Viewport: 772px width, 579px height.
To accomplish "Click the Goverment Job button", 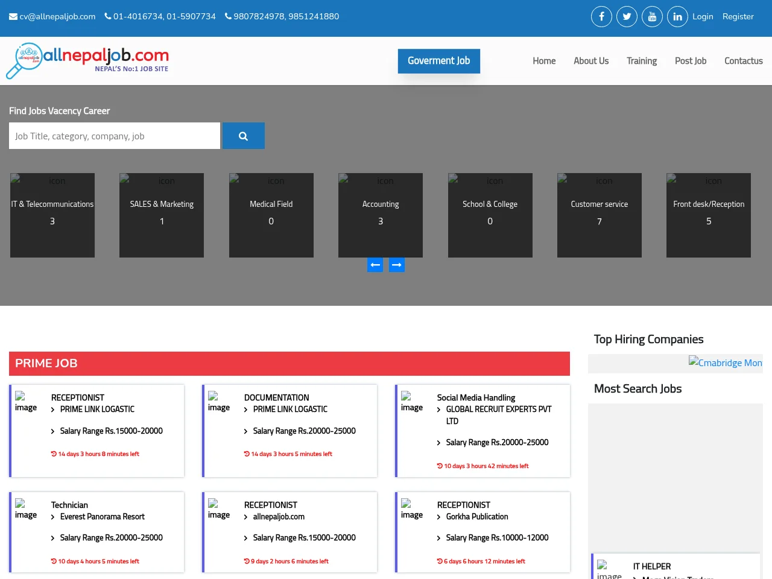I will click(x=439, y=61).
